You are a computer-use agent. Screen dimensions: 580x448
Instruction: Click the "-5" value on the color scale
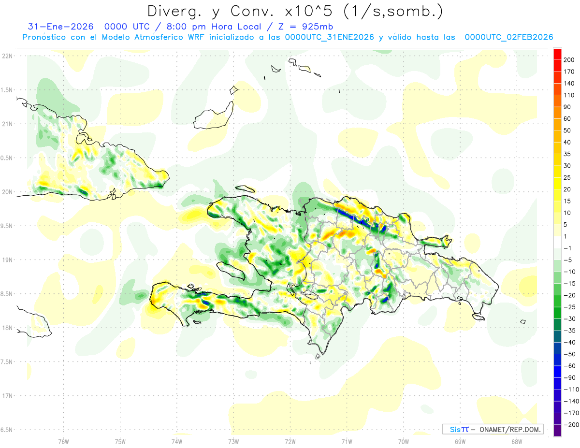tap(568, 260)
